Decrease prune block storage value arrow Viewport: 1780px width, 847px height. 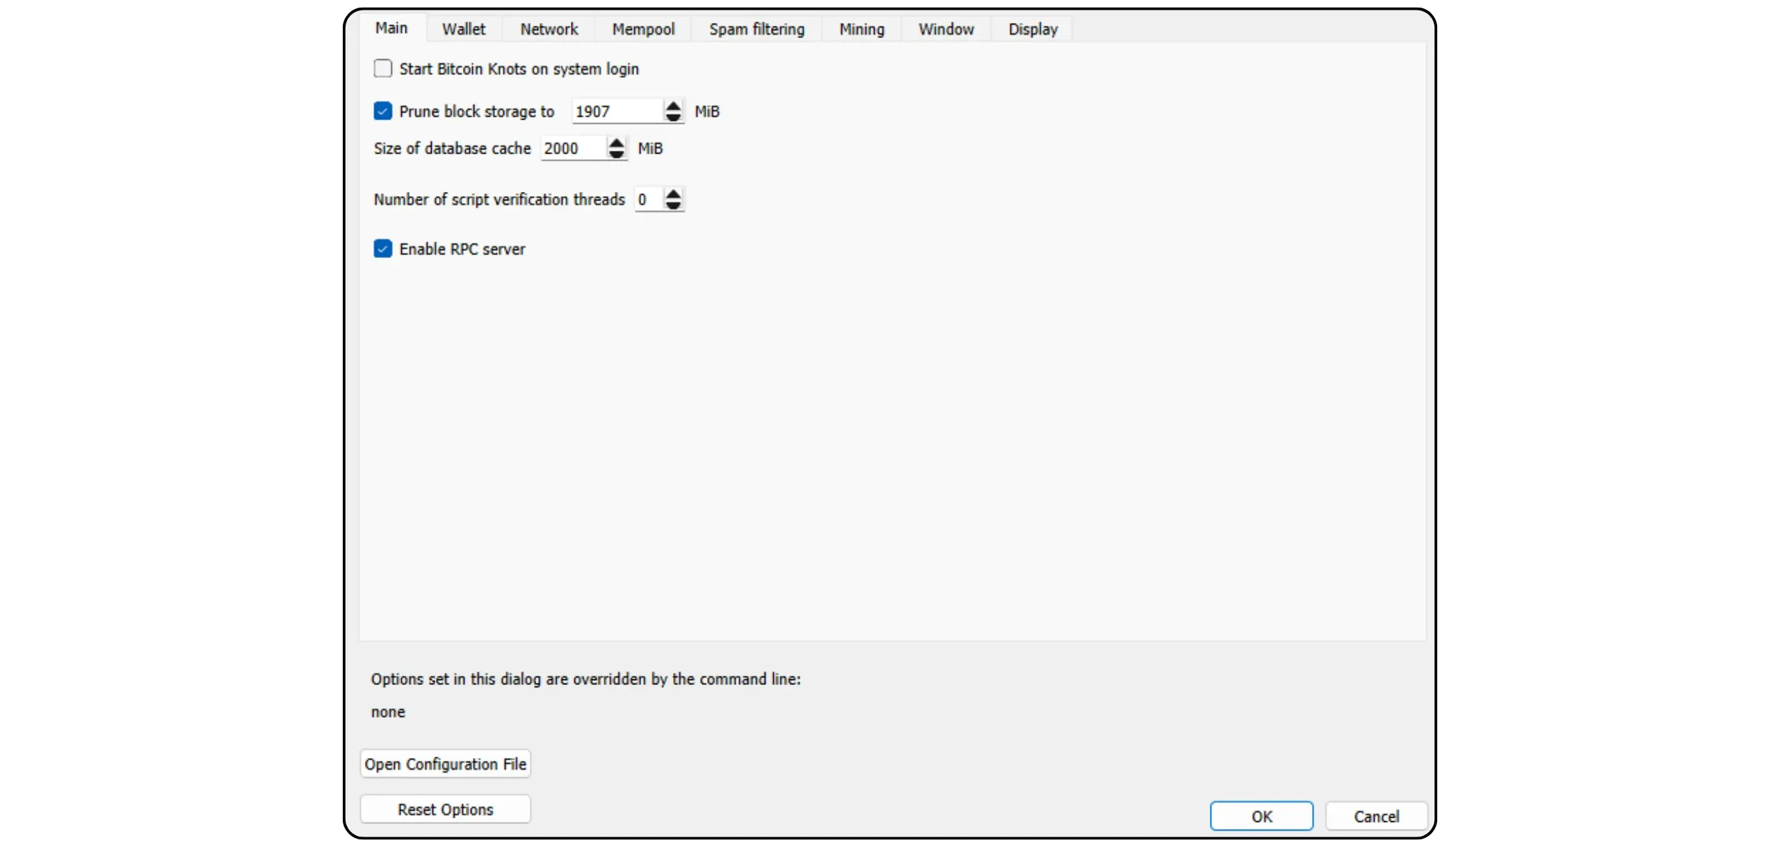tap(673, 117)
